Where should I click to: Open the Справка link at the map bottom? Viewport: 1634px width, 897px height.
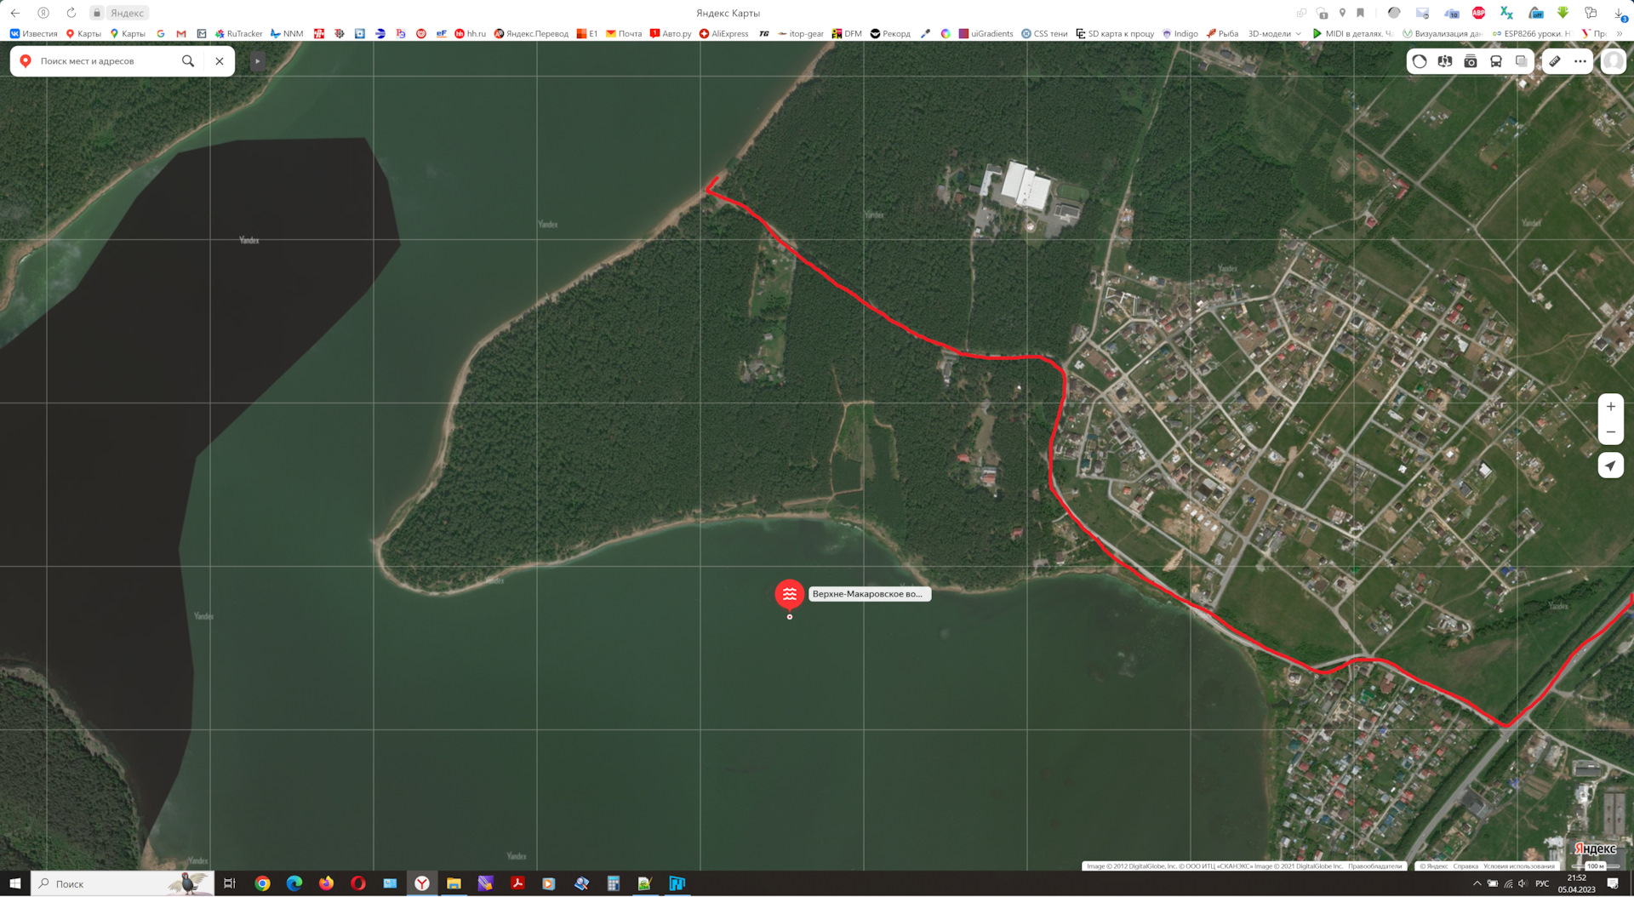point(1465,866)
